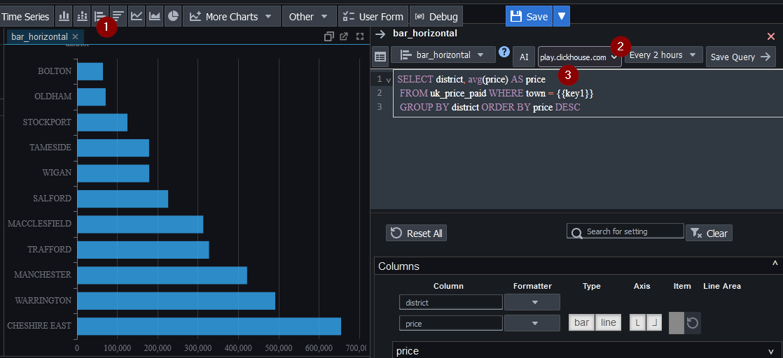Select the vertical bar chart icon

(x=64, y=17)
